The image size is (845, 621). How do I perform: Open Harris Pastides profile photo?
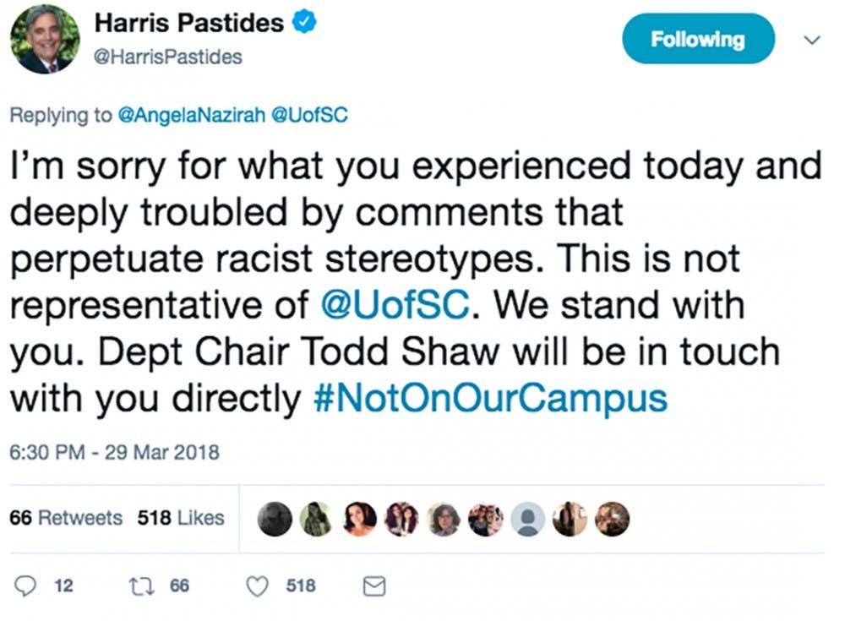pos(45,39)
